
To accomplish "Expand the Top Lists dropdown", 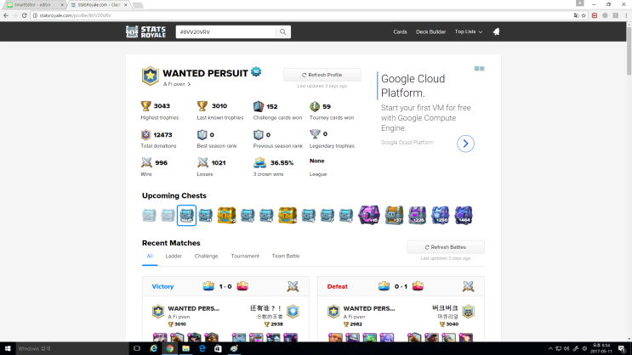I will [x=469, y=31].
